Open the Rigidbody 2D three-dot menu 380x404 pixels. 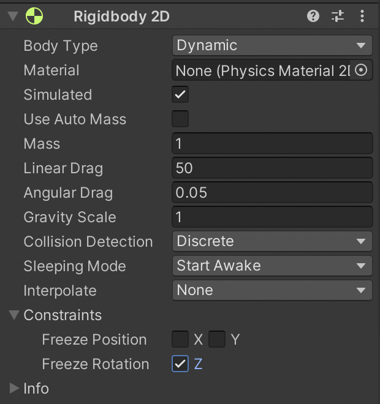tap(362, 17)
